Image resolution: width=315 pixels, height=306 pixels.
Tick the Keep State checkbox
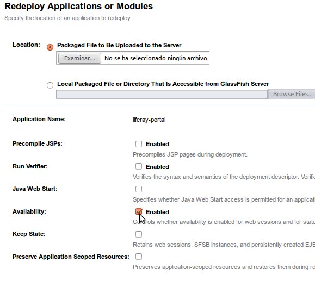tap(139, 234)
